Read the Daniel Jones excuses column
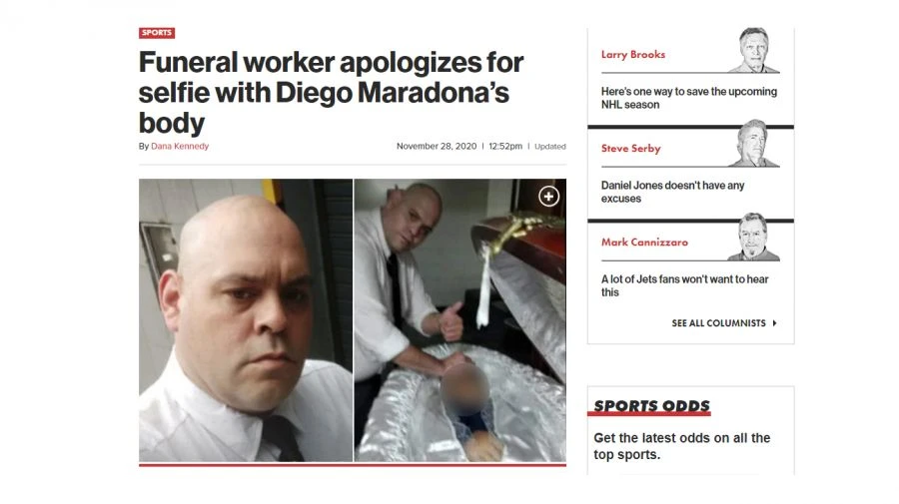Screen dimensions: 899x504 tap(672, 192)
